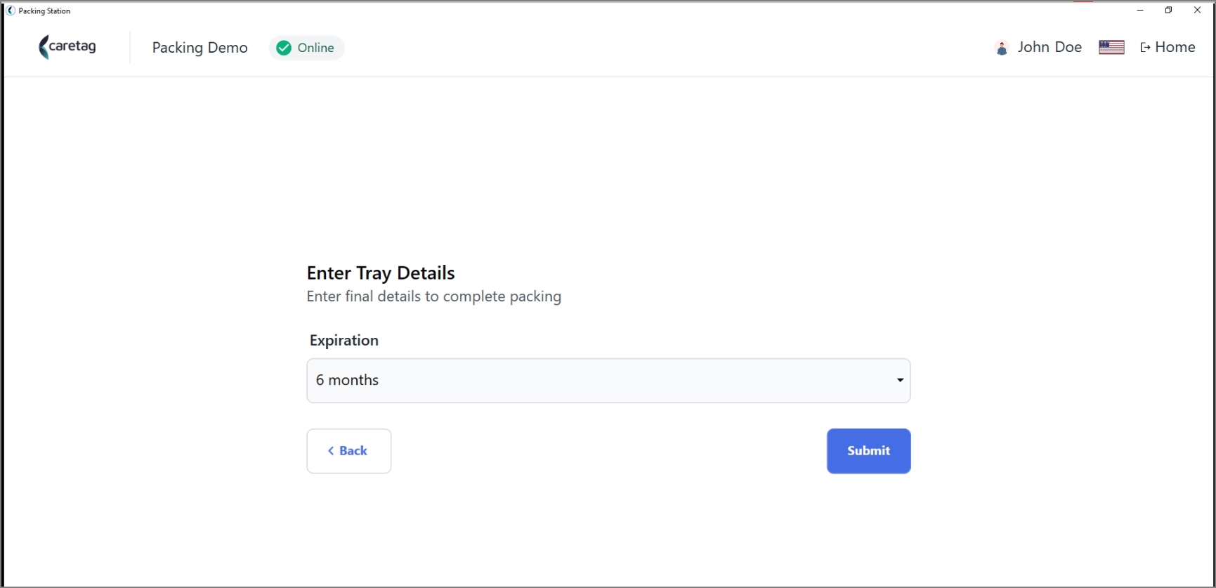Click the Enter Tray Details heading
The image size is (1216, 588).
coord(381,273)
